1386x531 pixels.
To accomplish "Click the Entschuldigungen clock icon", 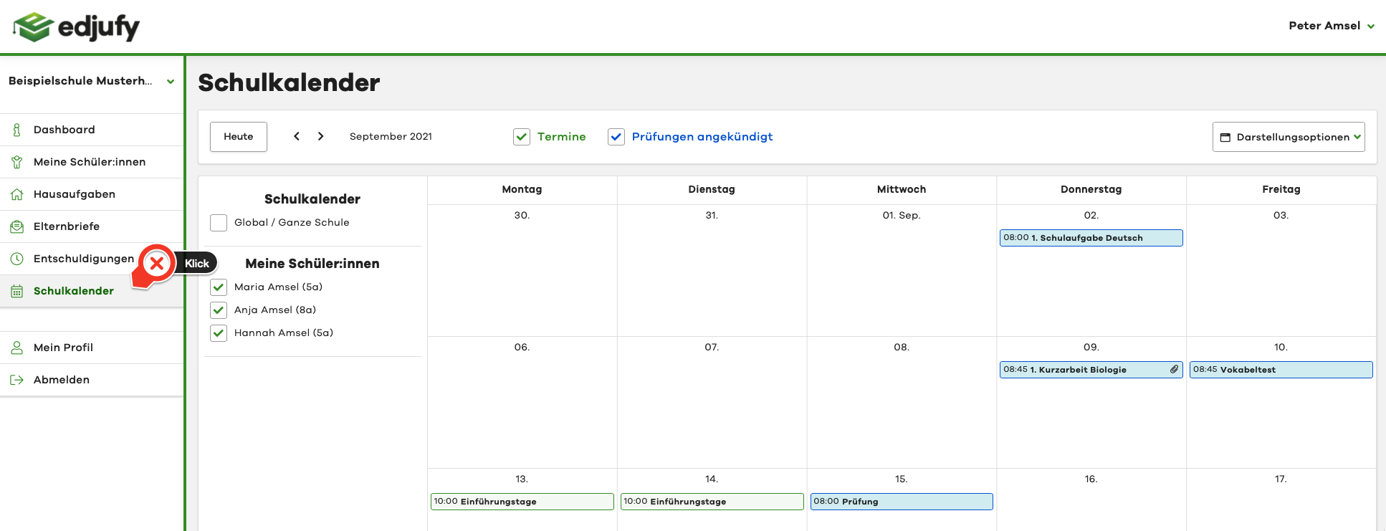I will (16, 259).
